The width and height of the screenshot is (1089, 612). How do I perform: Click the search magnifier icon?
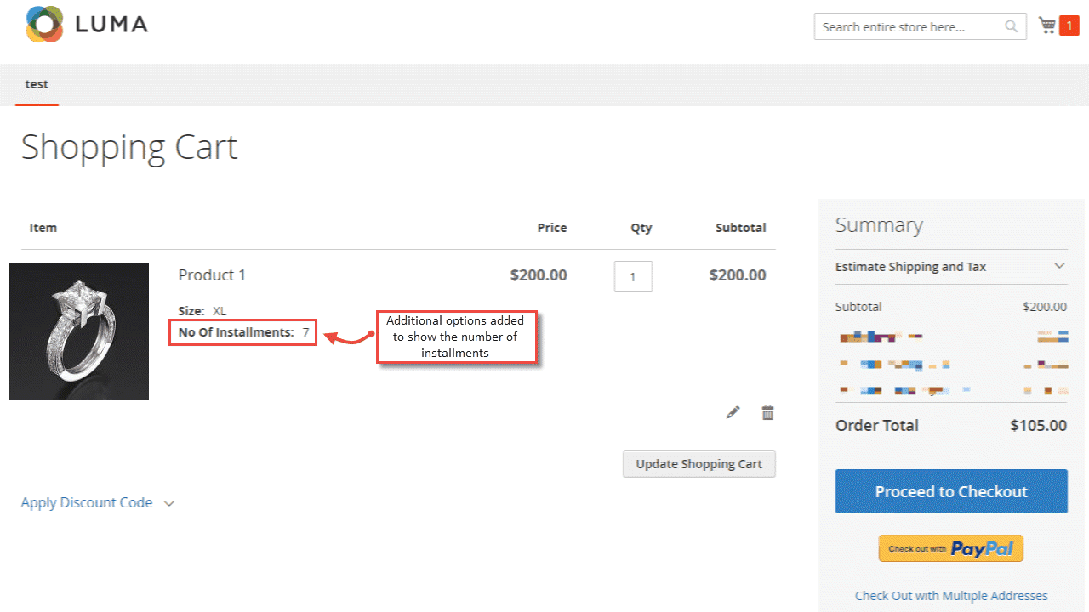click(1011, 26)
